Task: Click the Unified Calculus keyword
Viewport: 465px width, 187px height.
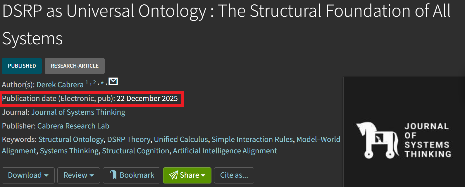Action: pos(181,139)
